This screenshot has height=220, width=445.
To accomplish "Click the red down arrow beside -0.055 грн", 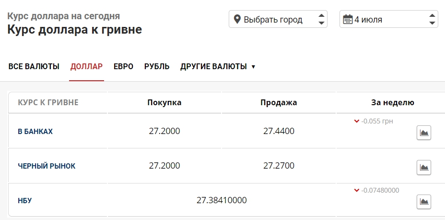I will tap(356, 122).
